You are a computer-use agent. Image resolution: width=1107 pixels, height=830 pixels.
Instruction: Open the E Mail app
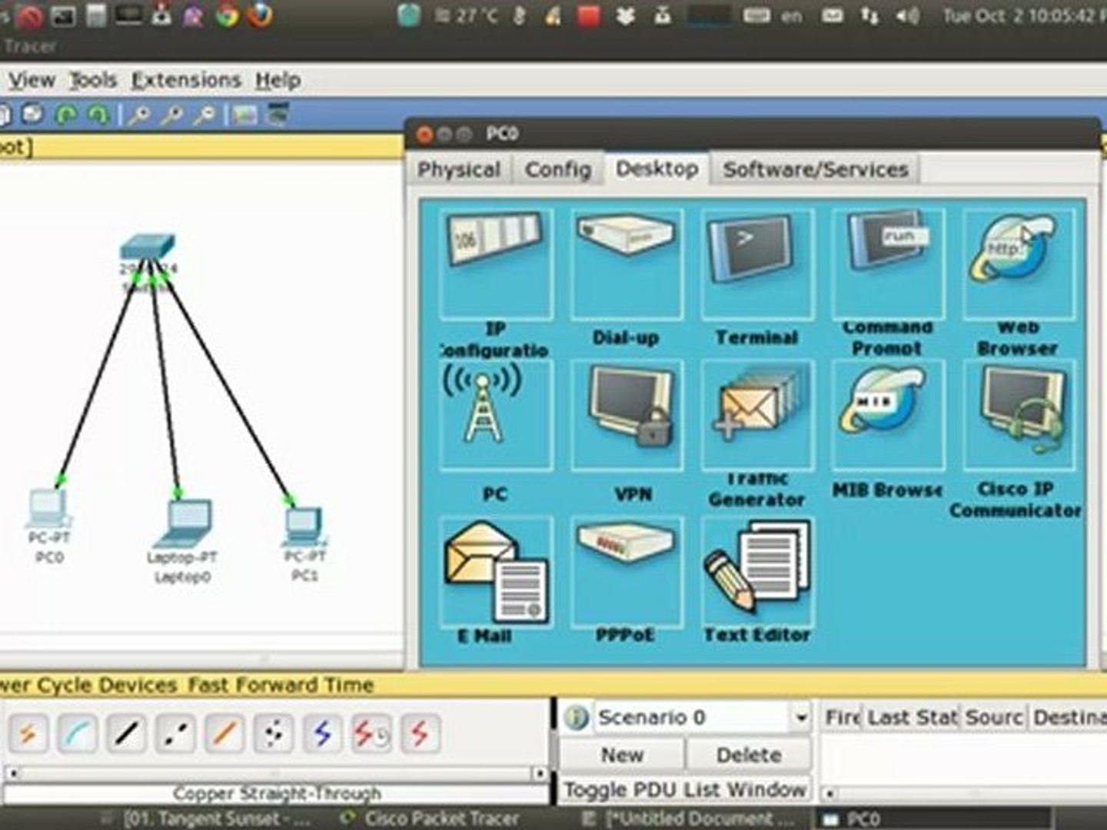tap(496, 571)
